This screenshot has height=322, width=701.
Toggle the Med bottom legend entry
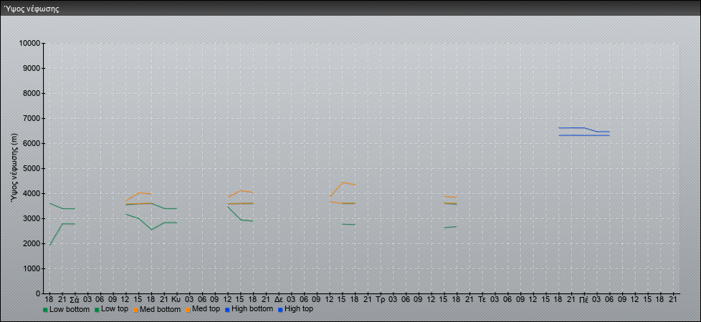click(x=157, y=309)
